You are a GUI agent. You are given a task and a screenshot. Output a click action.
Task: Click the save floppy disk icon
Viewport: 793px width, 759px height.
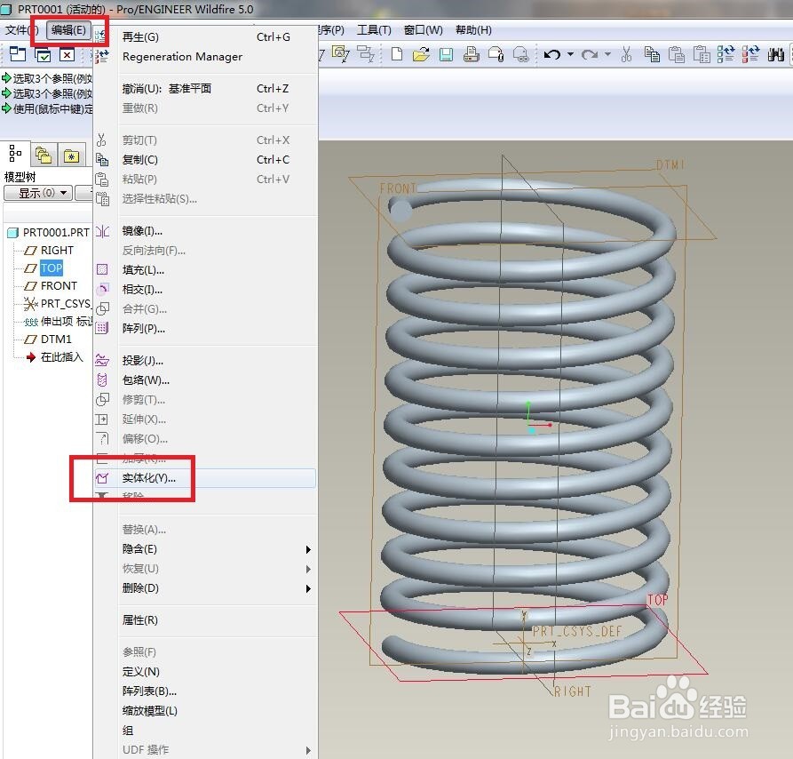click(x=446, y=53)
